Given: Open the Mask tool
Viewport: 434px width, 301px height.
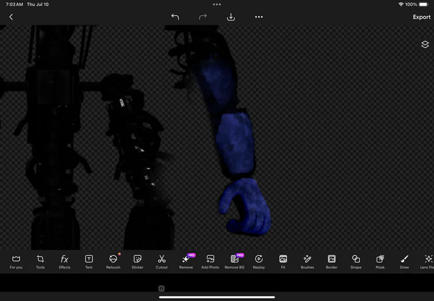Looking at the screenshot, I should [380, 262].
